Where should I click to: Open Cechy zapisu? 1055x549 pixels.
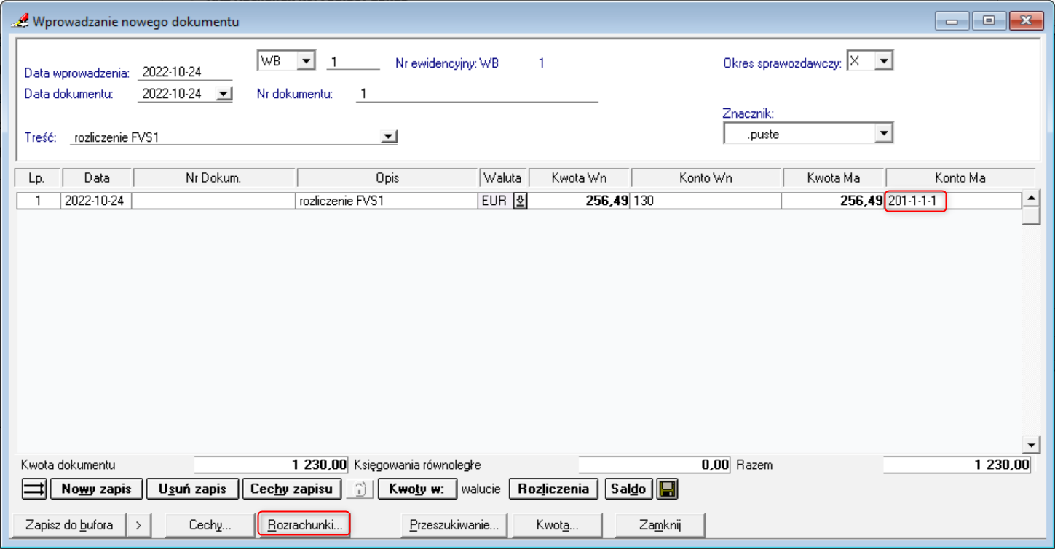pyautogui.click(x=292, y=489)
